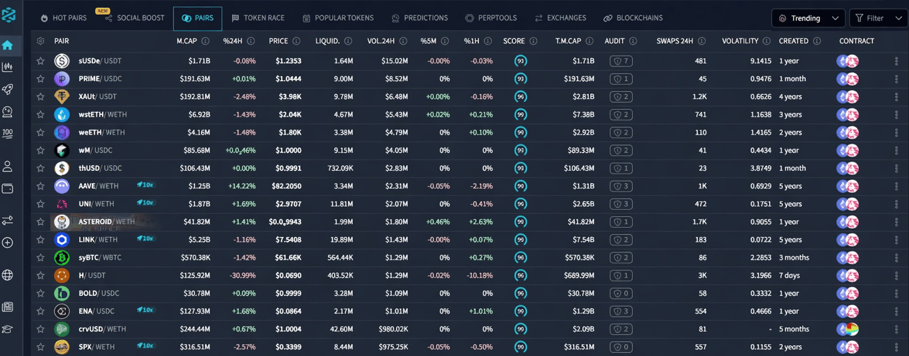Viewport: 909px width, 356px height.
Task: Open the top 100 icon in sidebar
Action: coord(7,133)
